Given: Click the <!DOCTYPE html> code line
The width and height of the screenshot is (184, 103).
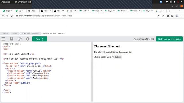Looking at the screenshot, I should 11,44.
